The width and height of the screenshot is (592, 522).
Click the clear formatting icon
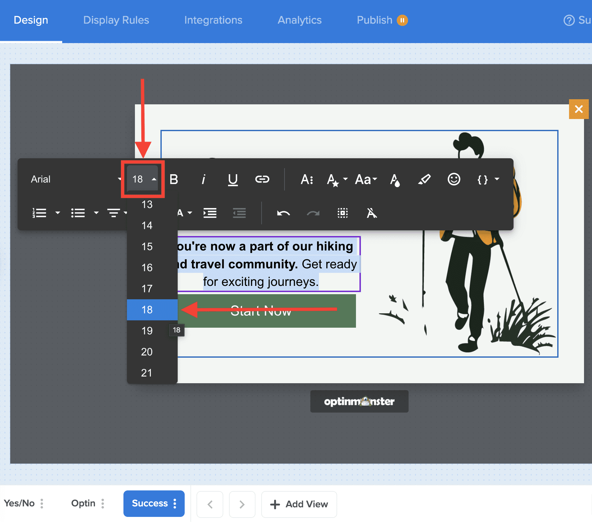[372, 213]
